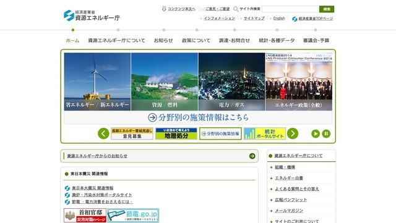Click the icon beside 節電・電力消費をおさえるには
The image size is (396, 223).
click(x=67, y=202)
